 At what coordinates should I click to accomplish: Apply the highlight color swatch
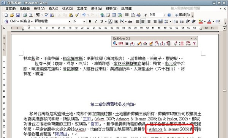(201, 22)
